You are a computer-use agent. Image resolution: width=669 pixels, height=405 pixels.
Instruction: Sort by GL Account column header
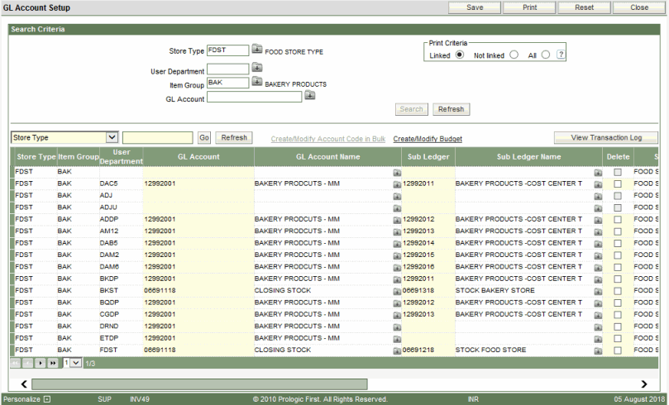coord(198,157)
